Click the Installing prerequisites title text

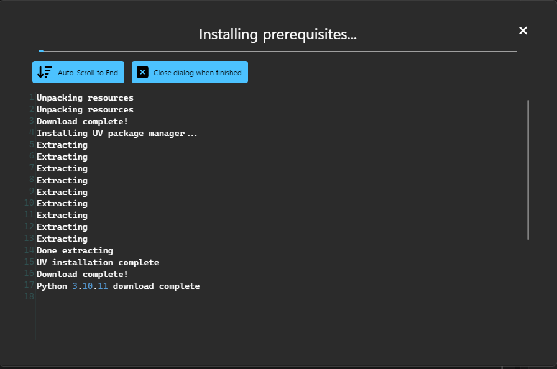[x=277, y=34]
